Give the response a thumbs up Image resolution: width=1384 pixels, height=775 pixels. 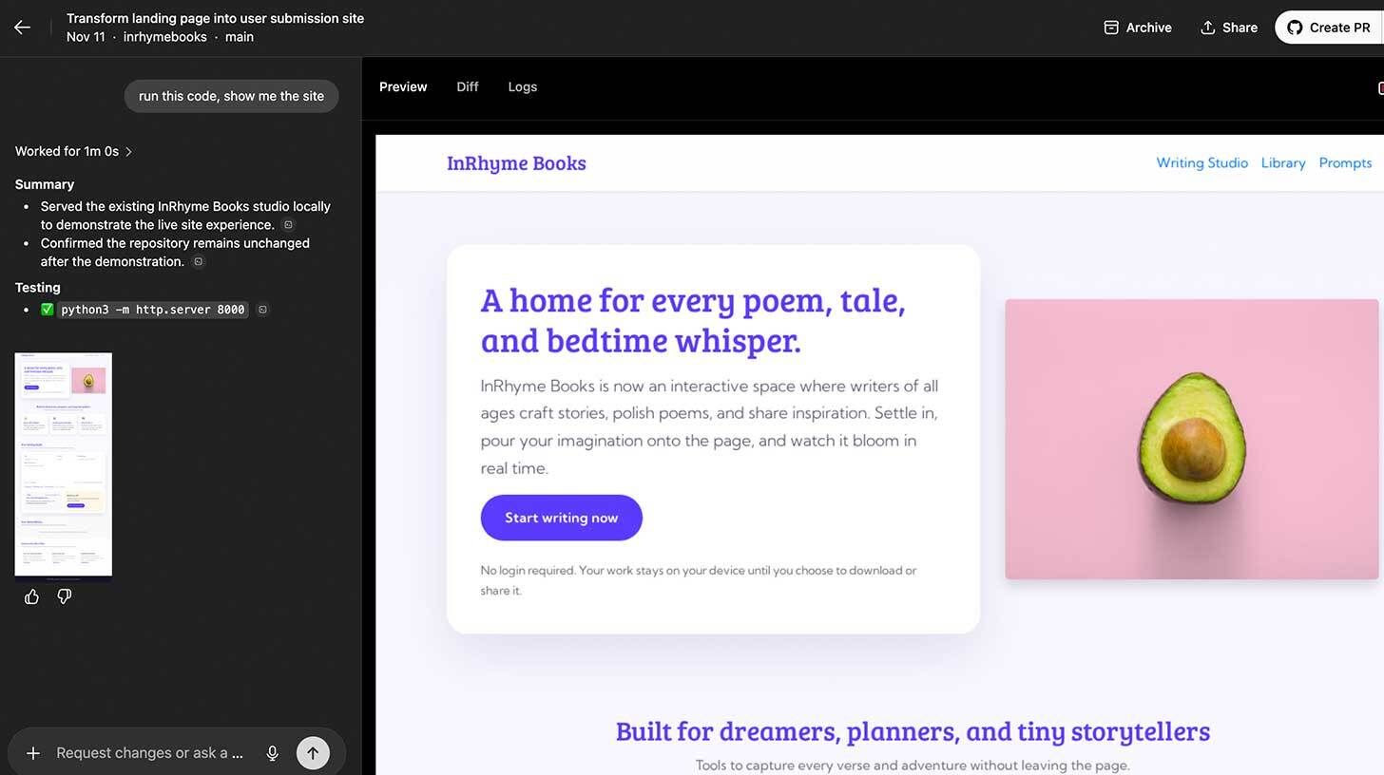(x=31, y=595)
